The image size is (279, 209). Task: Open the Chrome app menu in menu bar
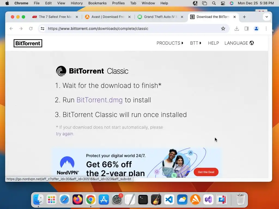coord(21,3)
